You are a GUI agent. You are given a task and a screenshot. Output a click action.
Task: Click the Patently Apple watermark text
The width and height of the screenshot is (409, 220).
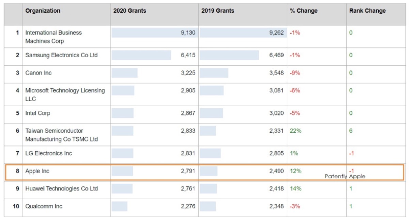[x=345, y=176]
